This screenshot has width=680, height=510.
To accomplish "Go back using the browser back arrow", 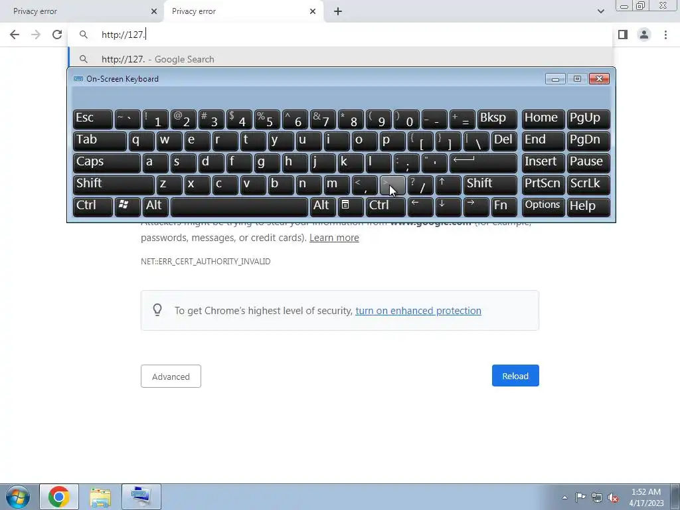I will coord(15,35).
